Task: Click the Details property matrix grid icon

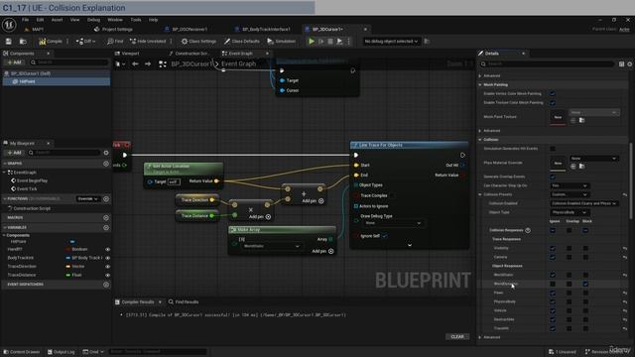Action: coord(622,63)
